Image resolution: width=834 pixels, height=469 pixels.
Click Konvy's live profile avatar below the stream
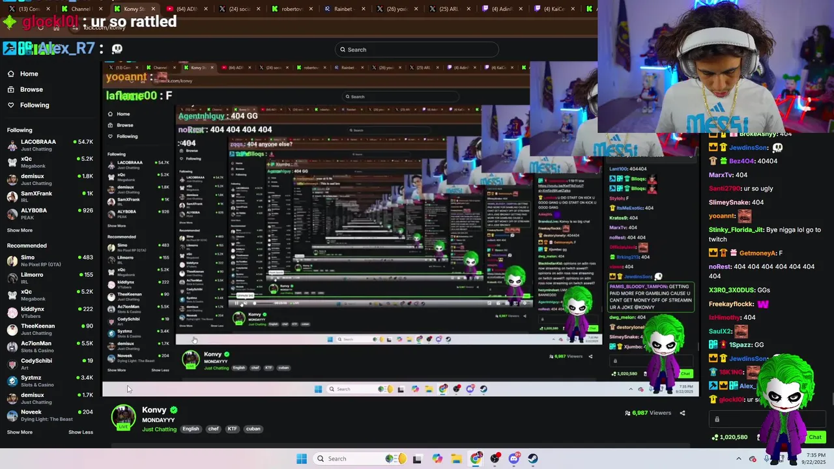[123, 418]
